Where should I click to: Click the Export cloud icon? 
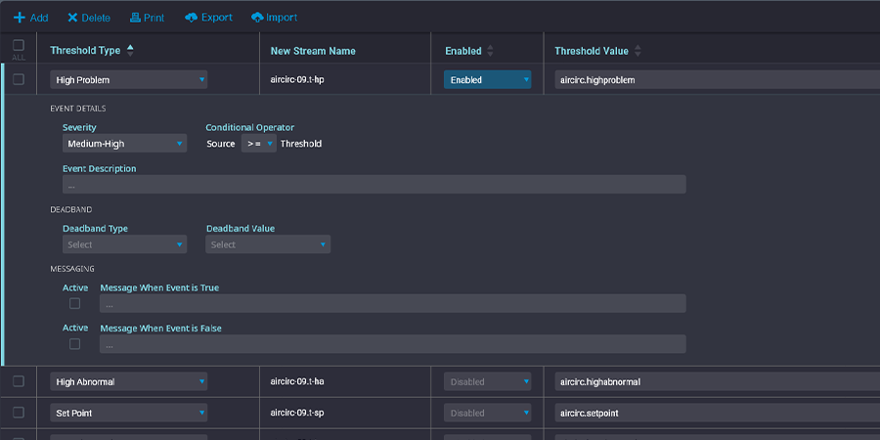192,18
